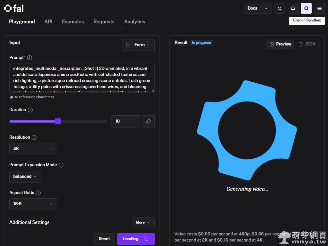Click the Additional Settings heading
Image resolution: width=328 pixels, height=246 pixels.
coord(29,222)
